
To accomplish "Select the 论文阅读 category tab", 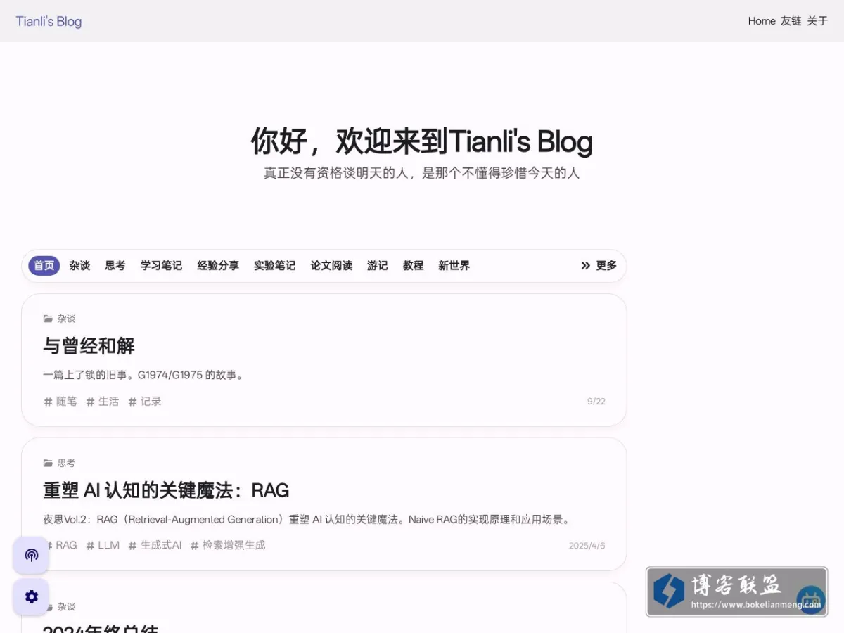I will [331, 265].
